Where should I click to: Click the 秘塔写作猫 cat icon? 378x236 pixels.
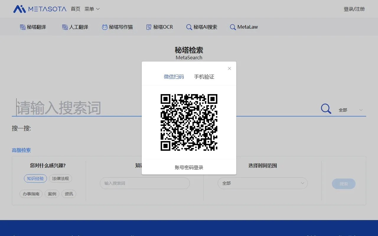click(105, 27)
